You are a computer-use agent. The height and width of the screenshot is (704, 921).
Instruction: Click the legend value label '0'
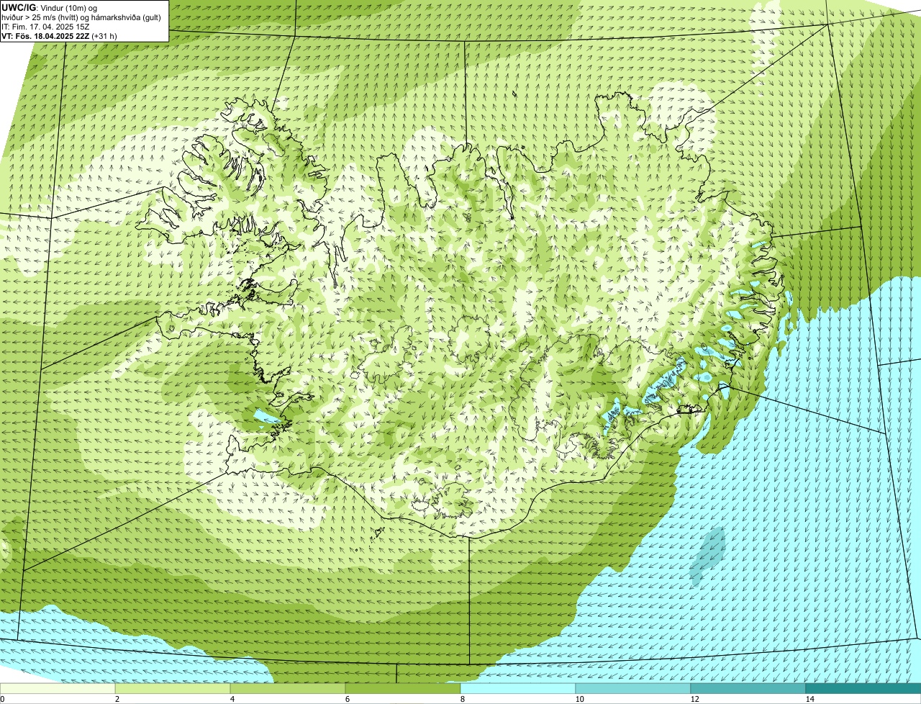pos(2,699)
